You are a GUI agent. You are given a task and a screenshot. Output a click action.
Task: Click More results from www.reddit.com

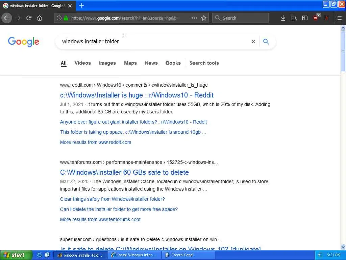pyautogui.click(x=96, y=143)
